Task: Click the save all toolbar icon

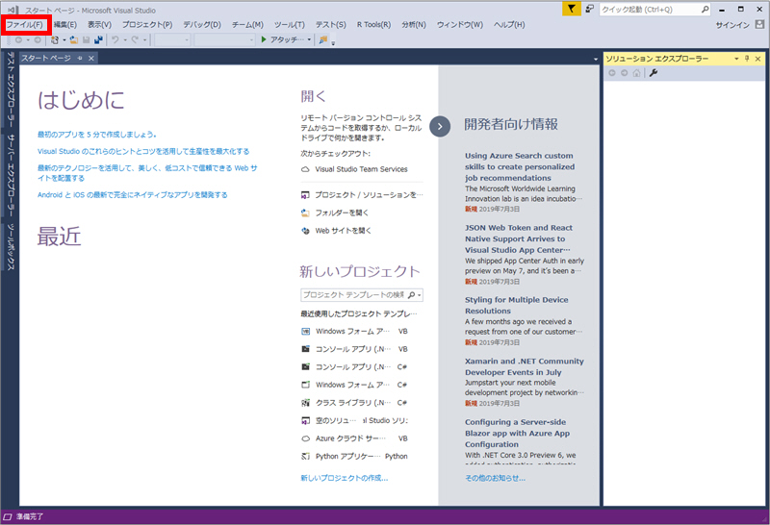Action: pos(99,39)
